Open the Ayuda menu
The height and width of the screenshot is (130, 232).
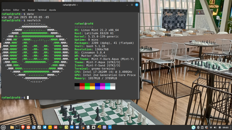pos(53,10)
